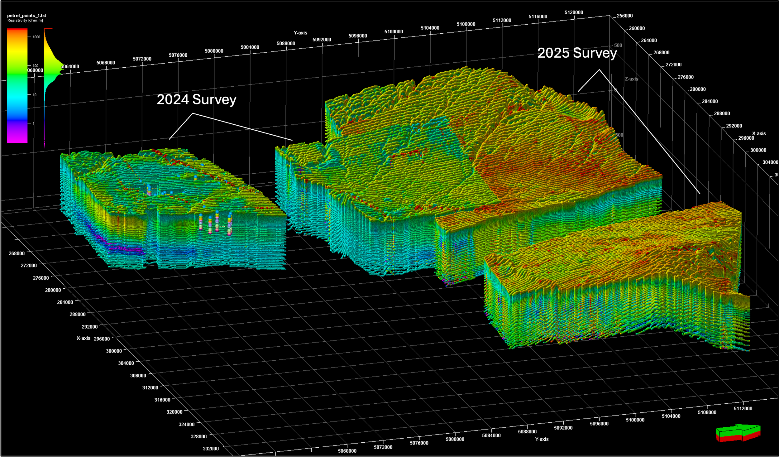
Task: Click the Z-axis label on the back grid
Action: [x=631, y=79]
